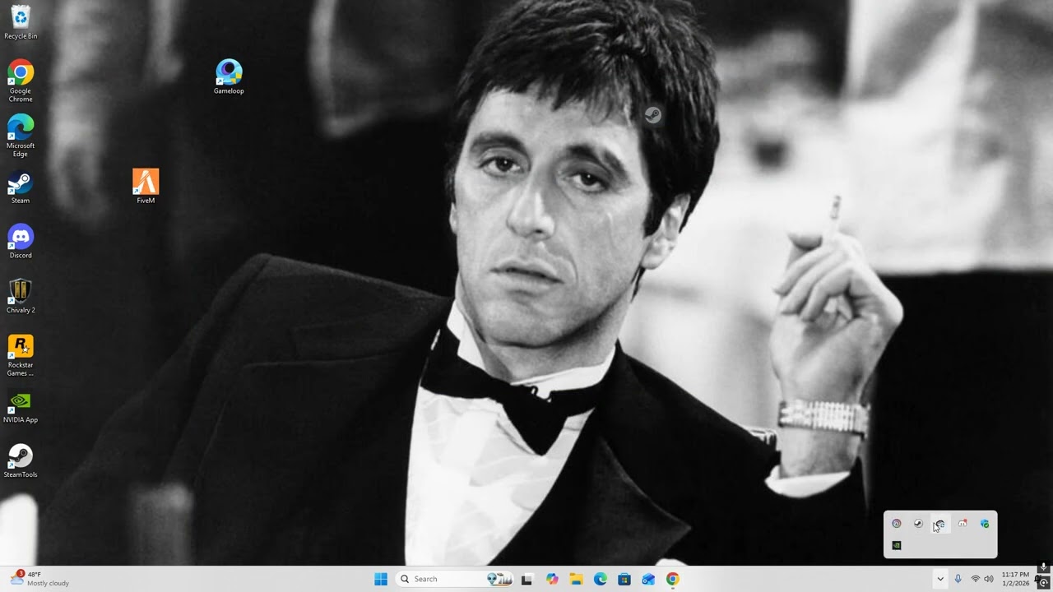Click the Steam icon in overflow tray

(x=918, y=524)
